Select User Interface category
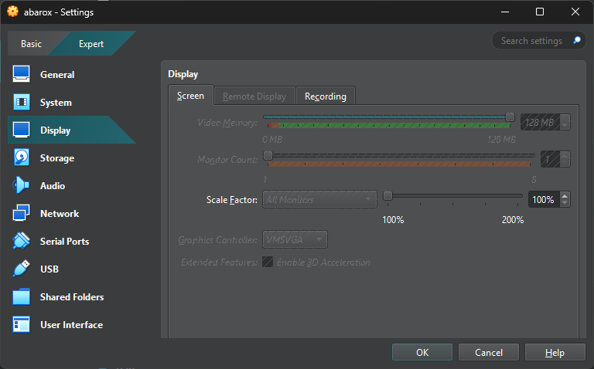594x369 pixels. pos(72,324)
